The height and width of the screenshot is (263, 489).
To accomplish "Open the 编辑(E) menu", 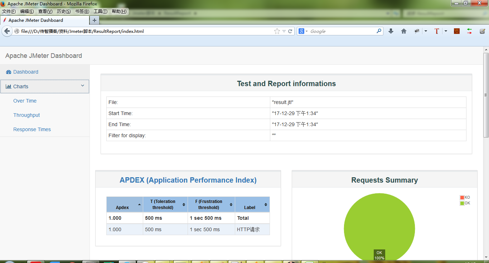I will (x=27, y=11).
